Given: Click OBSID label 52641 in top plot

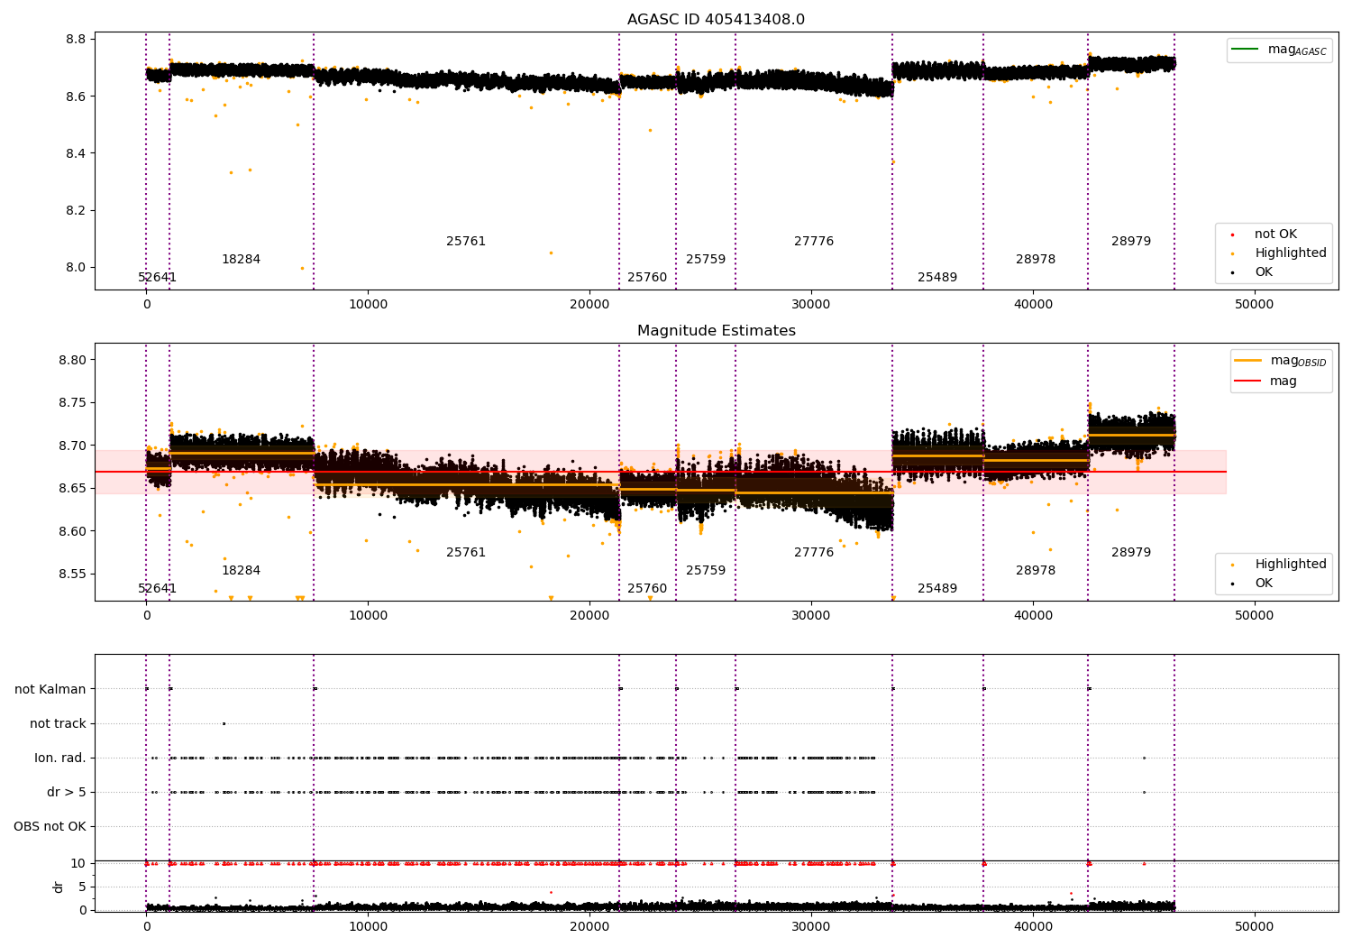Looking at the screenshot, I should tap(158, 278).
